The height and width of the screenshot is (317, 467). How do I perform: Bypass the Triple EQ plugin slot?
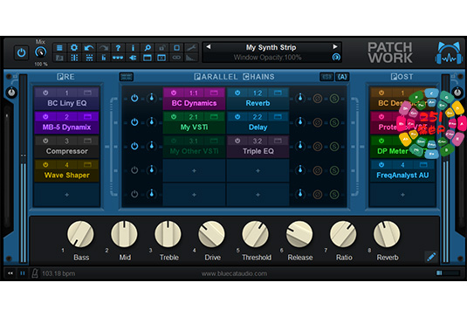[x=237, y=141]
